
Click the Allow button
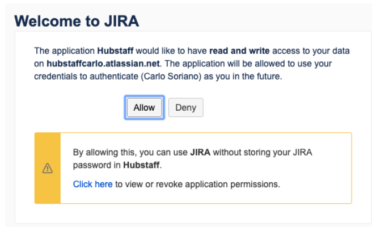[144, 107]
